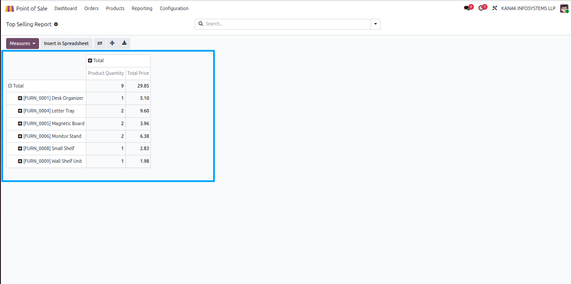571x284 pixels.
Task: Open the activities clock icon
Action: tap(482, 8)
